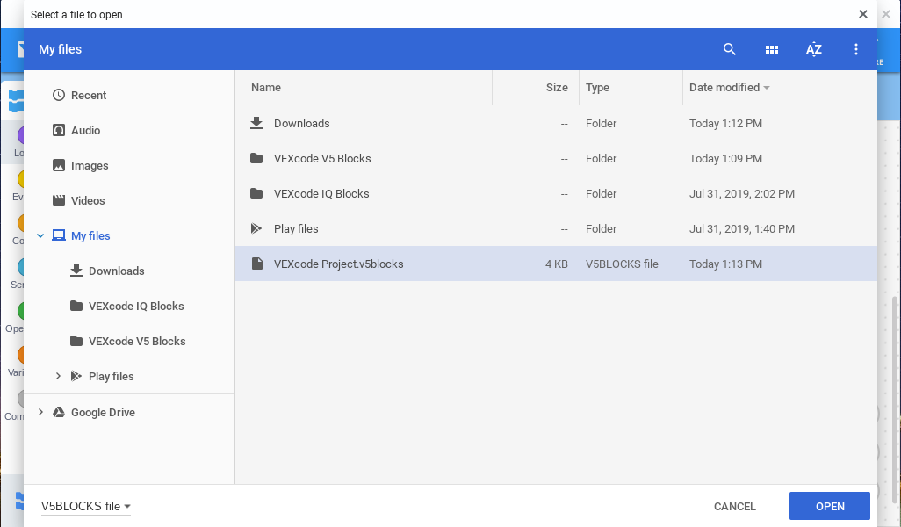
Task: Select Audio in the sidebar
Action: point(85,131)
